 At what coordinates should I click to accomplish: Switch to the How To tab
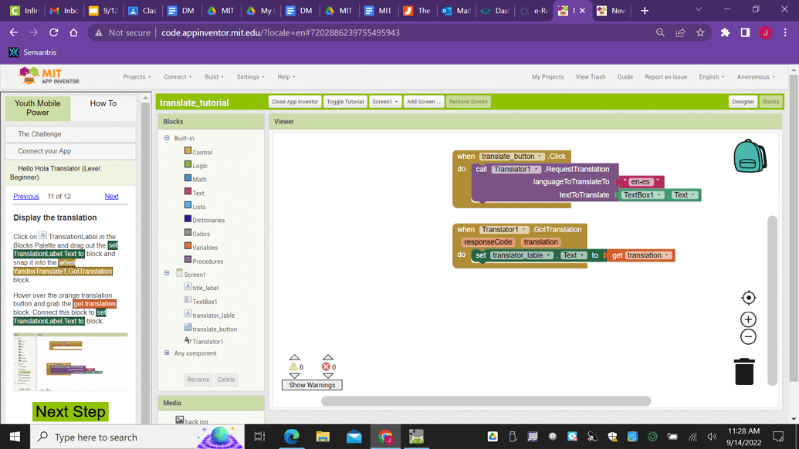103,103
